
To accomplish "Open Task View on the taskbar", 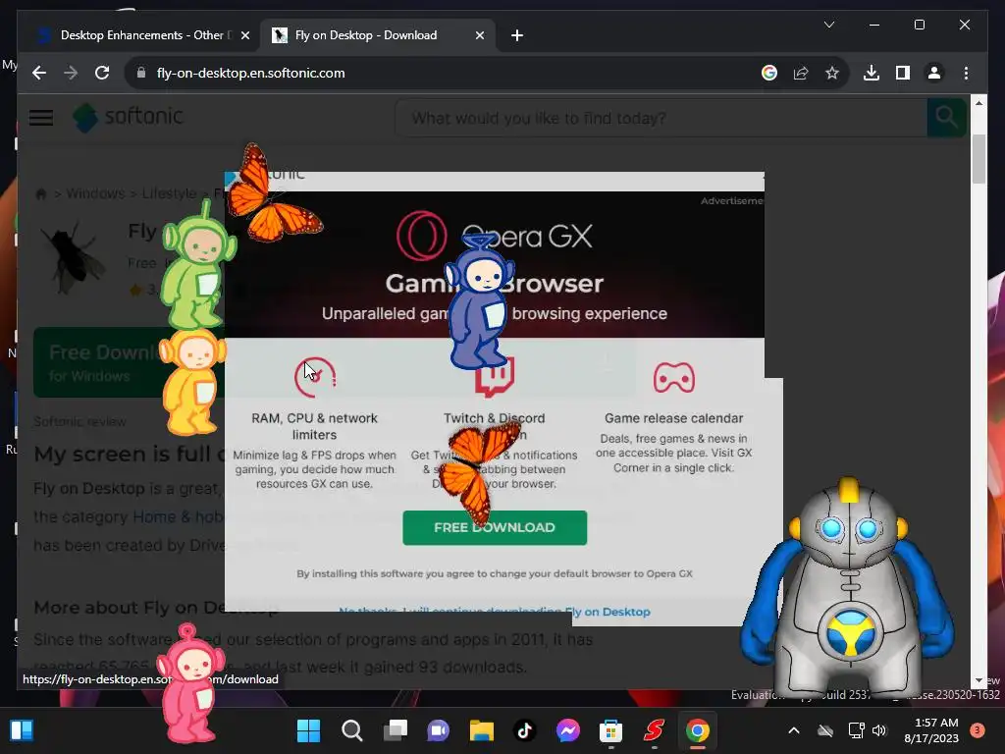I will (x=396, y=730).
